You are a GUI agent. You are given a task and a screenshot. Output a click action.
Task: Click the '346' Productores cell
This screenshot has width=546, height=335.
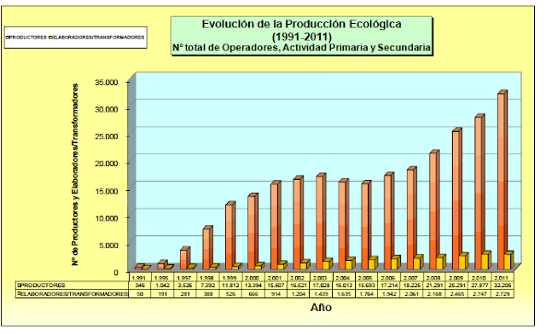coord(140,286)
